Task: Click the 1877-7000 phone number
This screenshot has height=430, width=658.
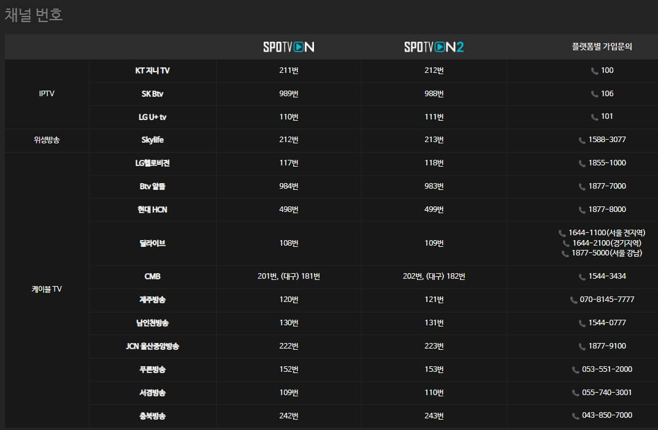Action: 607,186
